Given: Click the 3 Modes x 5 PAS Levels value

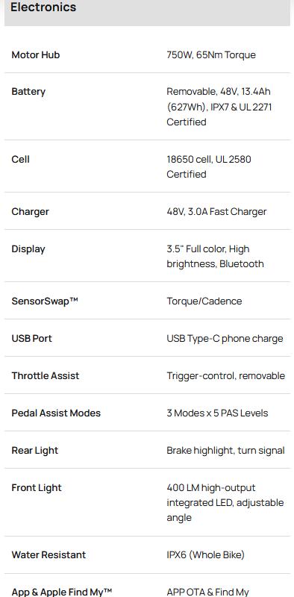Looking at the screenshot, I should point(217,413).
